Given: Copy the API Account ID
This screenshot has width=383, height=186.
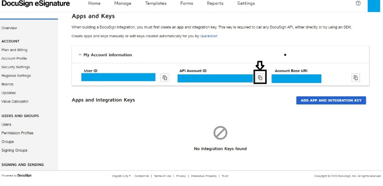Looking at the screenshot, I should tap(260, 78).
